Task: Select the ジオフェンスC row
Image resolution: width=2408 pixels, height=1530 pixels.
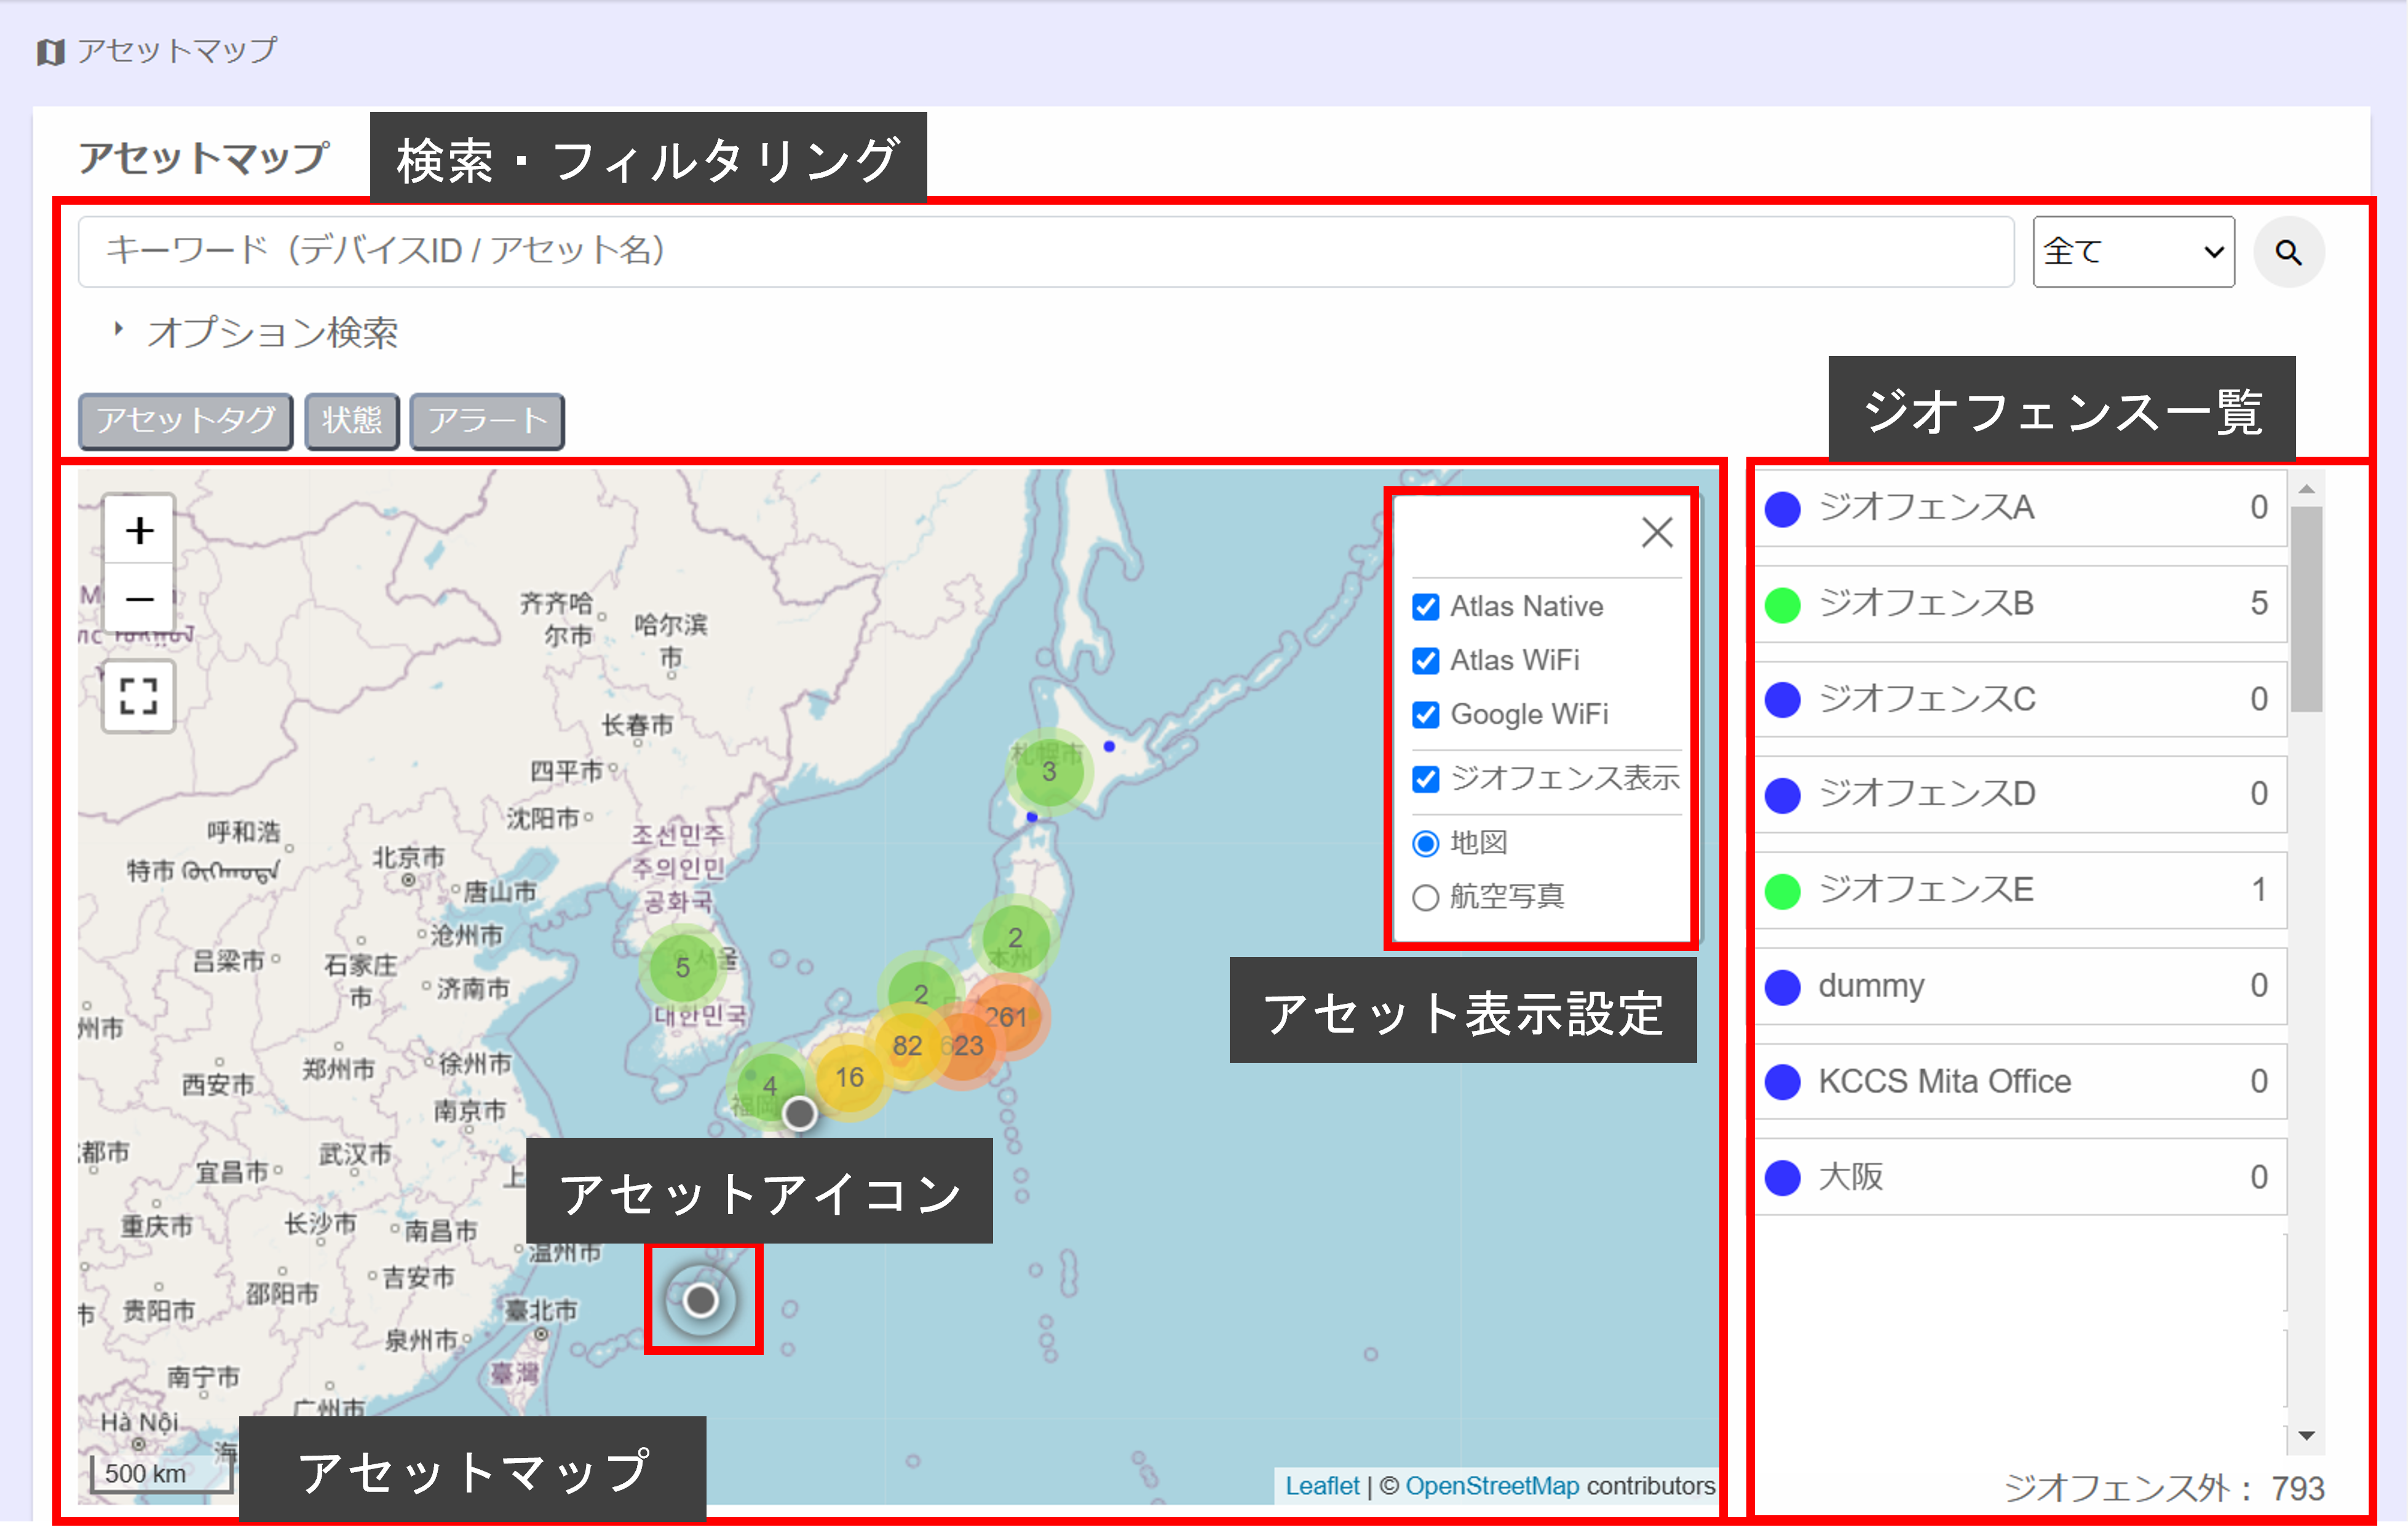Action: (x=2021, y=698)
